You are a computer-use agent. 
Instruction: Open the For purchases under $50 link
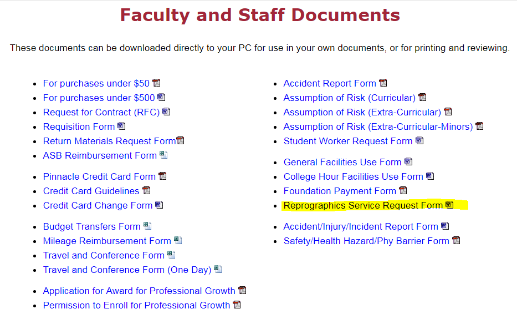point(96,83)
